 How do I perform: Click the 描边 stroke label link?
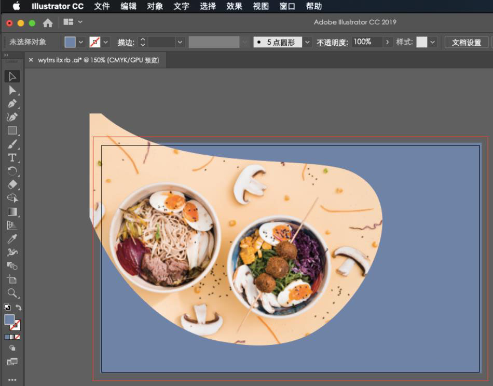[x=126, y=42]
